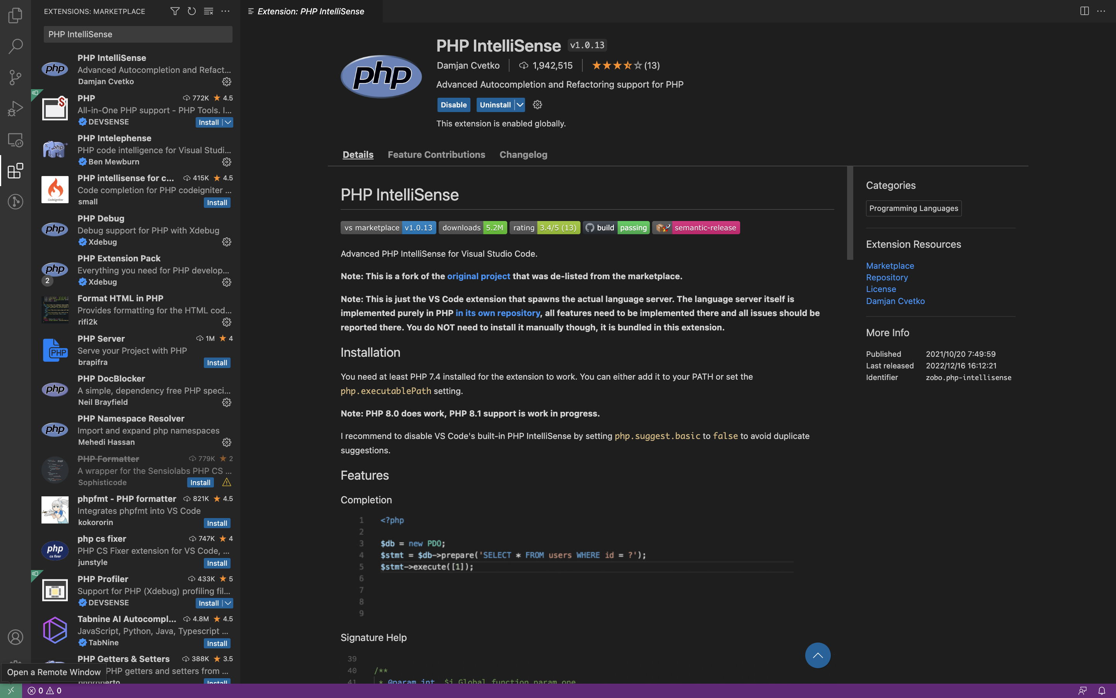Filter extensions with the funnel icon
This screenshot has width=1116, height=698.
point(175,11)
